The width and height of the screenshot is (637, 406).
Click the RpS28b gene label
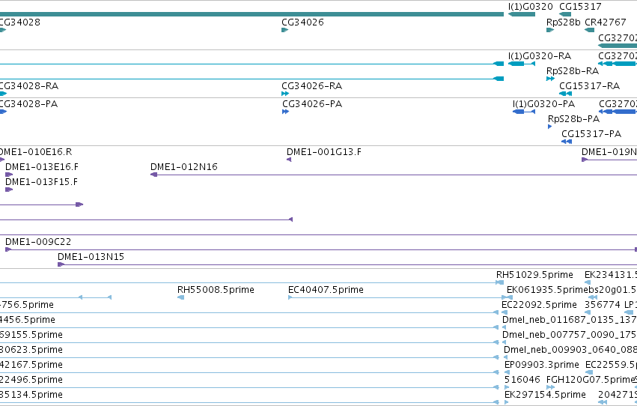[564, 22]
